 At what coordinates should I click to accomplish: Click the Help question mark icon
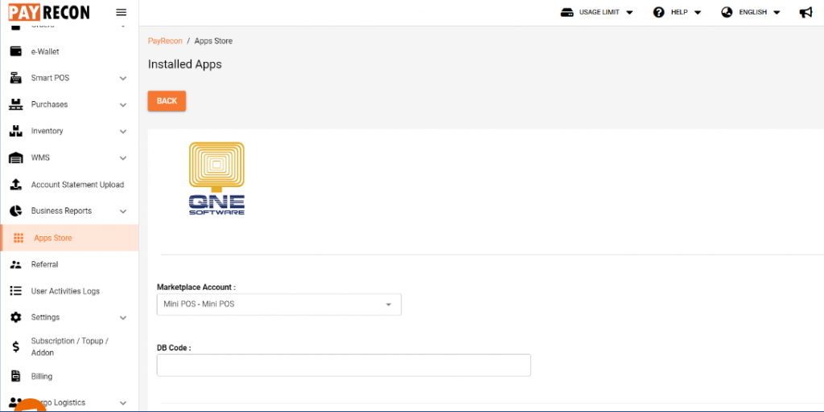tap(658, 13)
